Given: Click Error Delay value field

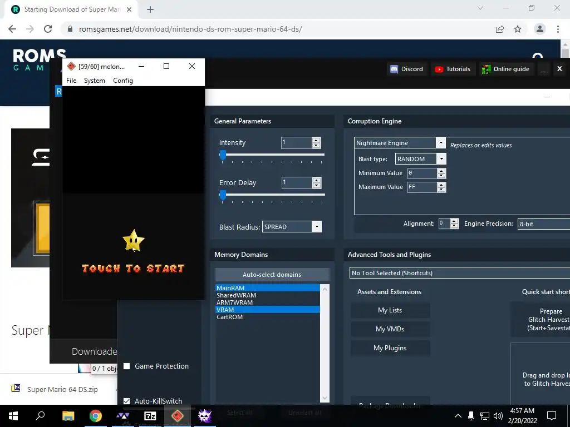Looking at the screenshot, I should click(x=297, y=182).
